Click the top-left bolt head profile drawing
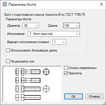This screenshot has width=106, height=105. [17, 72]
